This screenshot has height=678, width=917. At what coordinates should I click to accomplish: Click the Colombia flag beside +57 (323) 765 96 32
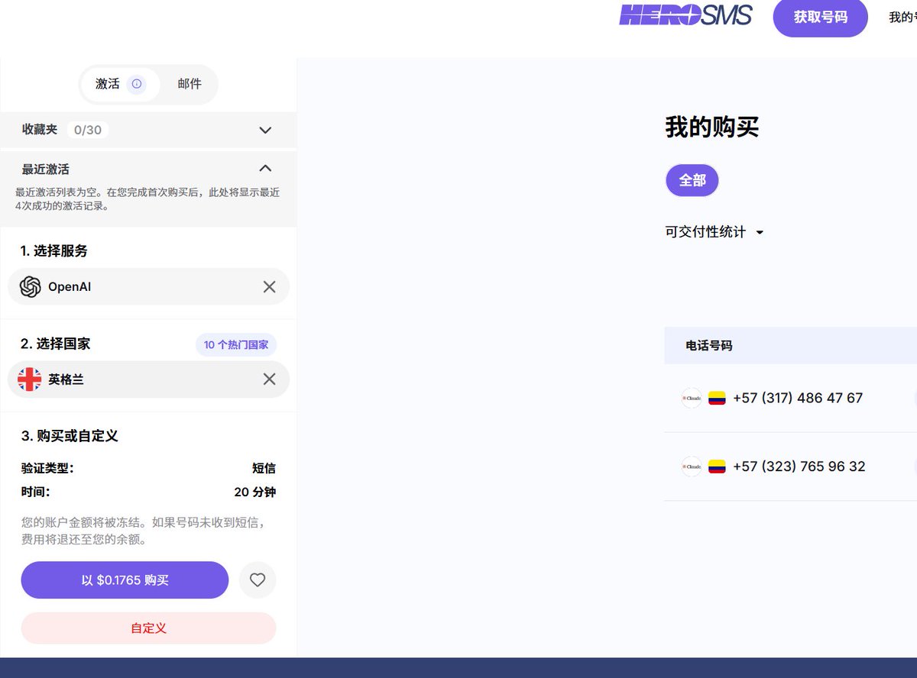pyautogui.click(x=717, y=466)
